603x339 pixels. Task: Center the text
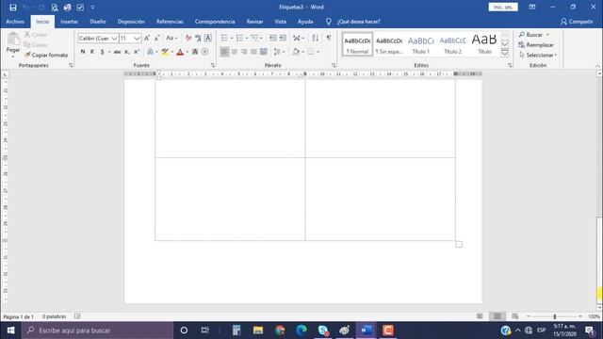(x=235, y=52)
